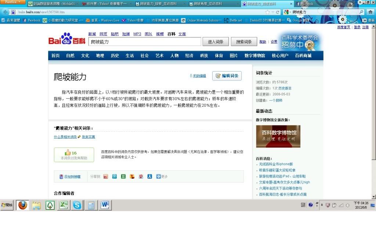Viewport: 376px width, 249px height.
Task: Open Skype from the taskbar
Action: coord(77,205)
